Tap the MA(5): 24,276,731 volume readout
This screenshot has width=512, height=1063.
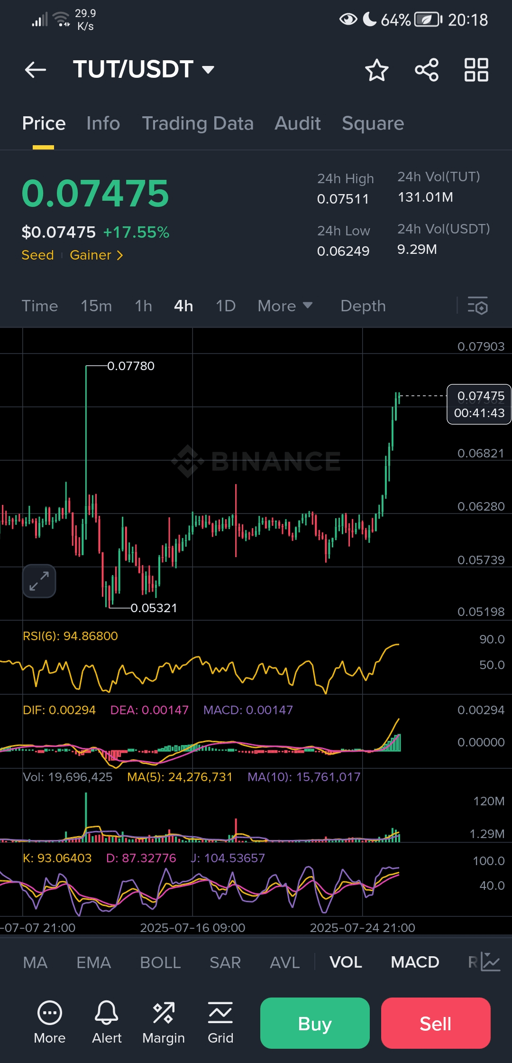(180, 777)
